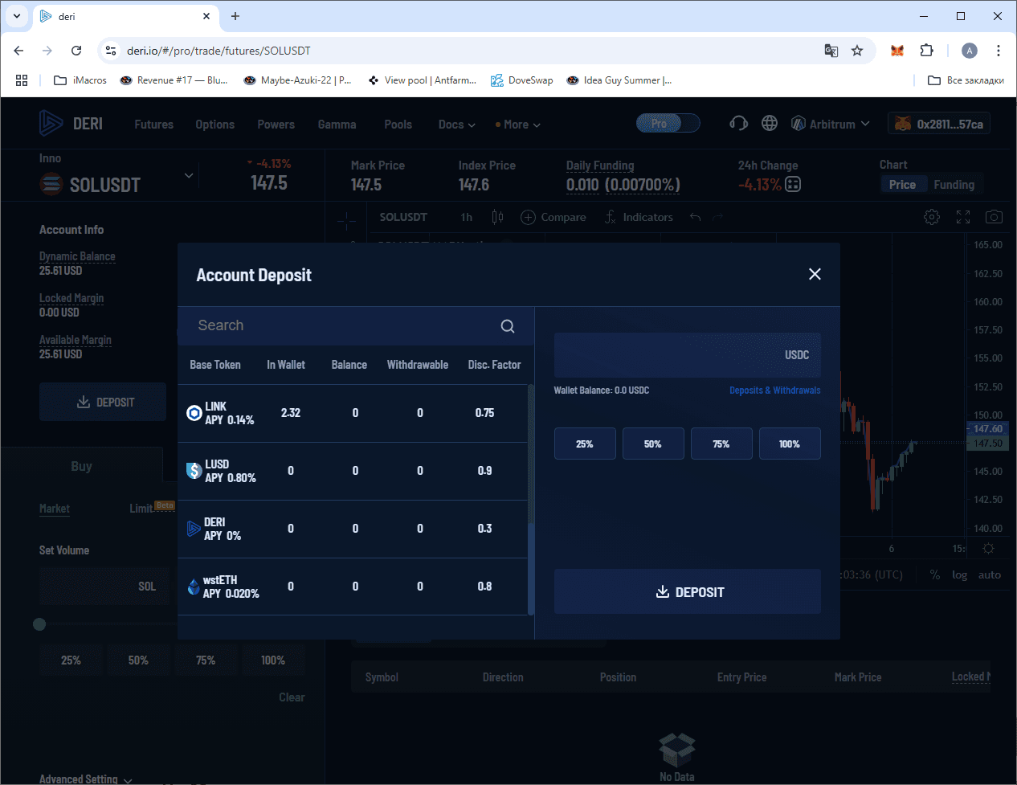Screen dimensions: 1017x785
Task: Go to Powers tab
Action: point(276,125)
